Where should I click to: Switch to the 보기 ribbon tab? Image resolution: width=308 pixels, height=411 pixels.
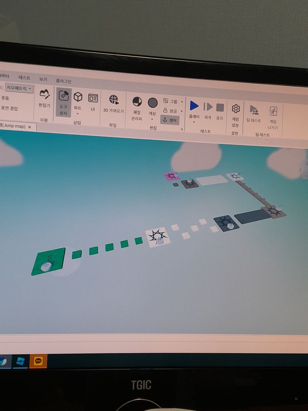tap(43, 79)
